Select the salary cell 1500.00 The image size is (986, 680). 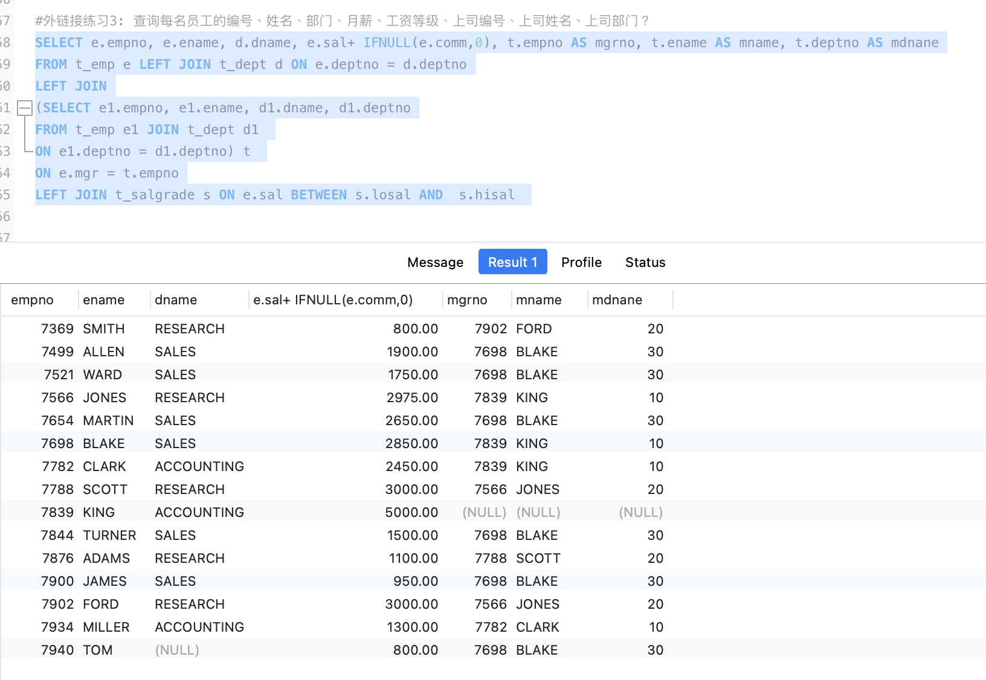(413, 536)
